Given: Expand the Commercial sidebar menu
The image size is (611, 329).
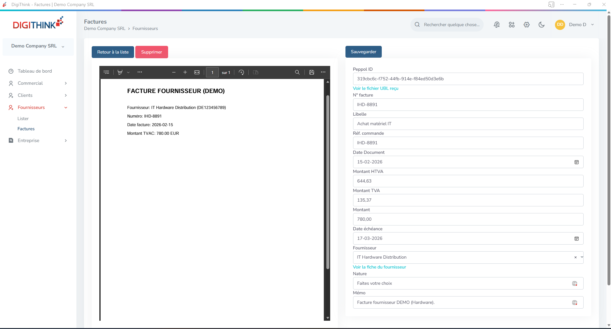Looking at the screenshot, I should (x=38, y=83).
